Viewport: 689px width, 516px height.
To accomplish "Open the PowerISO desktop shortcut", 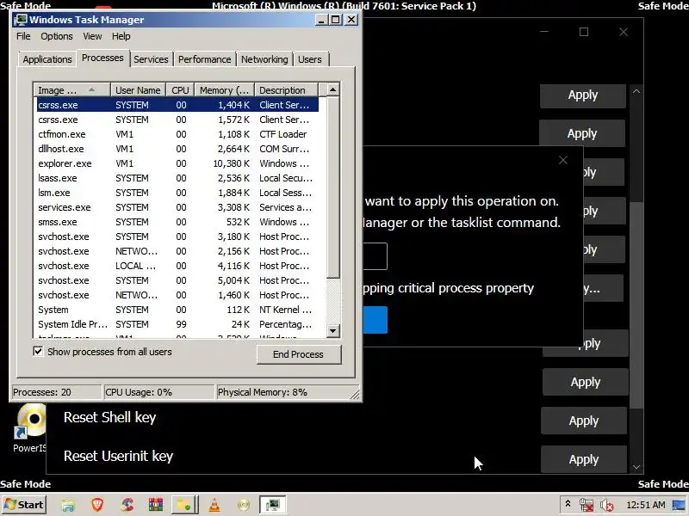I will click(30, 428).
